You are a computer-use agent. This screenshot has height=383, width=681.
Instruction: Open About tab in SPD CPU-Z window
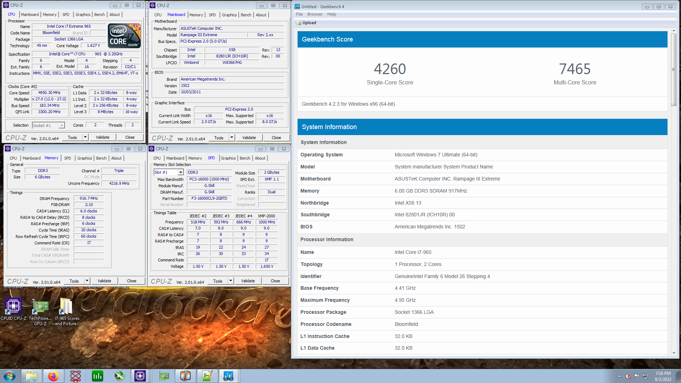[260, 158]
